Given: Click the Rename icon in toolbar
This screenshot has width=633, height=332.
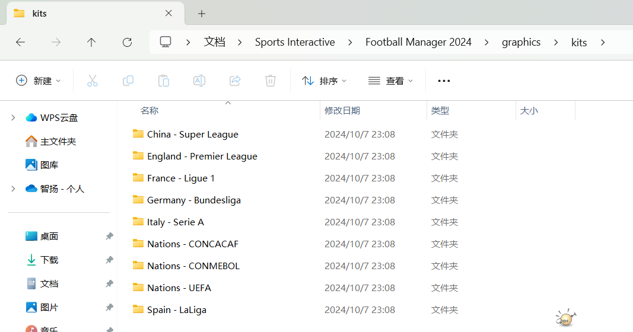Looking at the screenshot, I should tap(199, 81).
